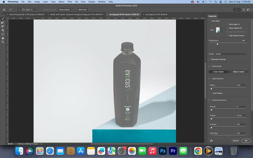Click the Radius slider handle
Screen dimensions: 253x158
click(211, 88)
